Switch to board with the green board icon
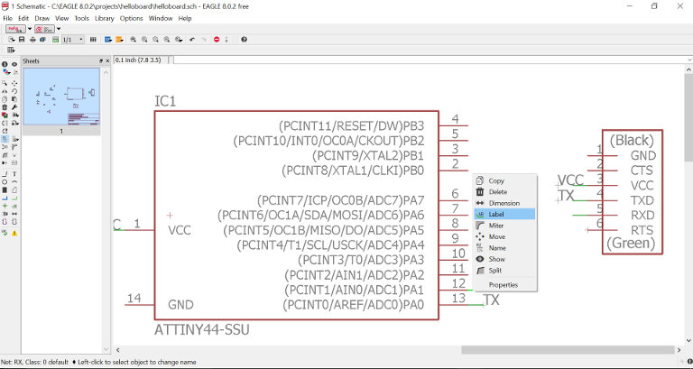Viewport: 693px width, 369px height. coord(55,40)
